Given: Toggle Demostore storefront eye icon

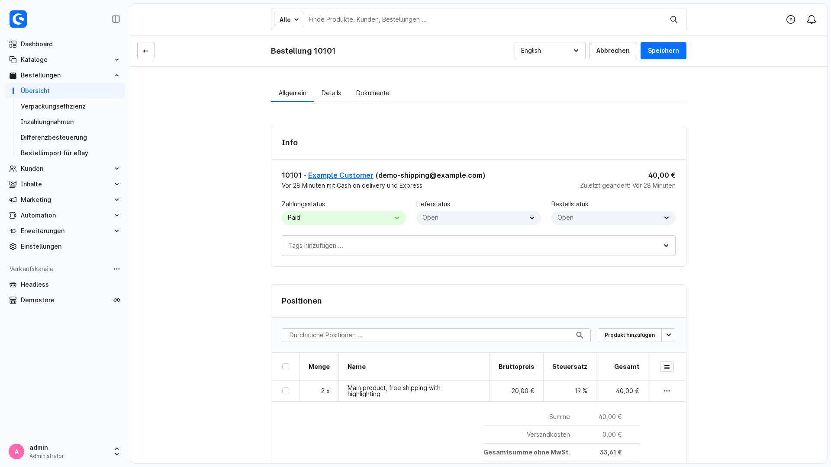Looking at the screenshot, I should click(x=117, y=300).
